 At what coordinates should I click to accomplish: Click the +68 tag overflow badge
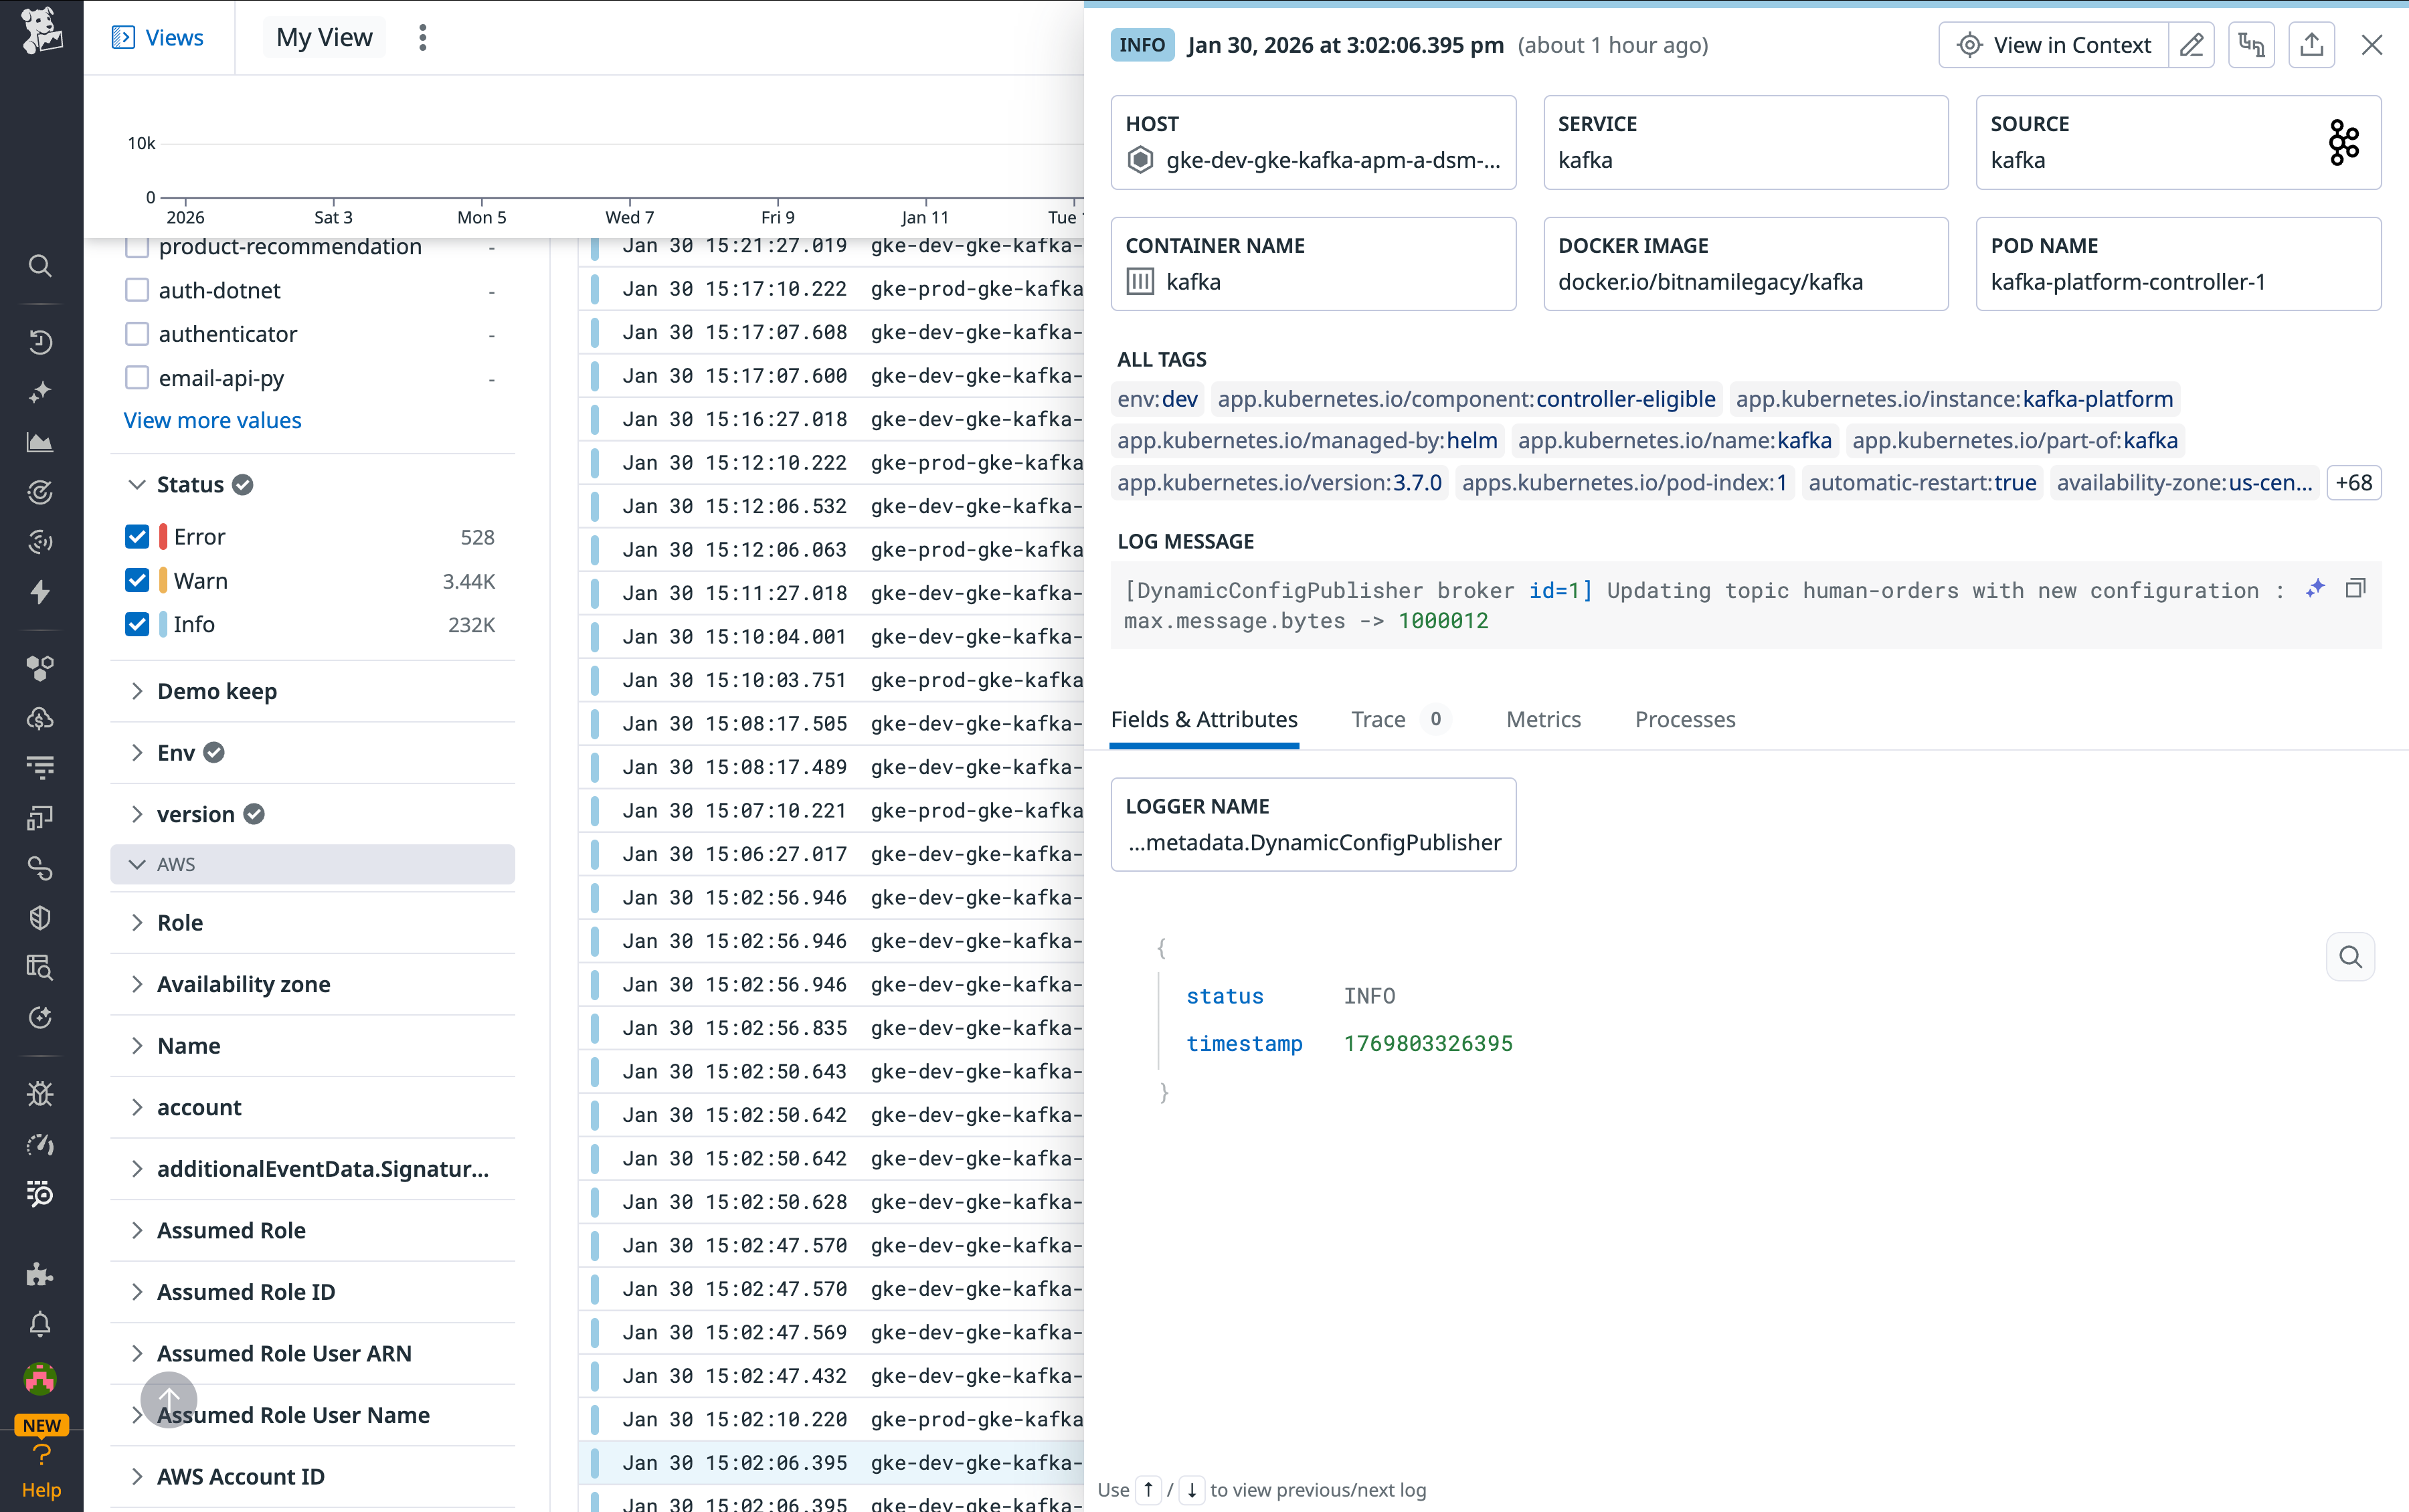[2355, 482]
